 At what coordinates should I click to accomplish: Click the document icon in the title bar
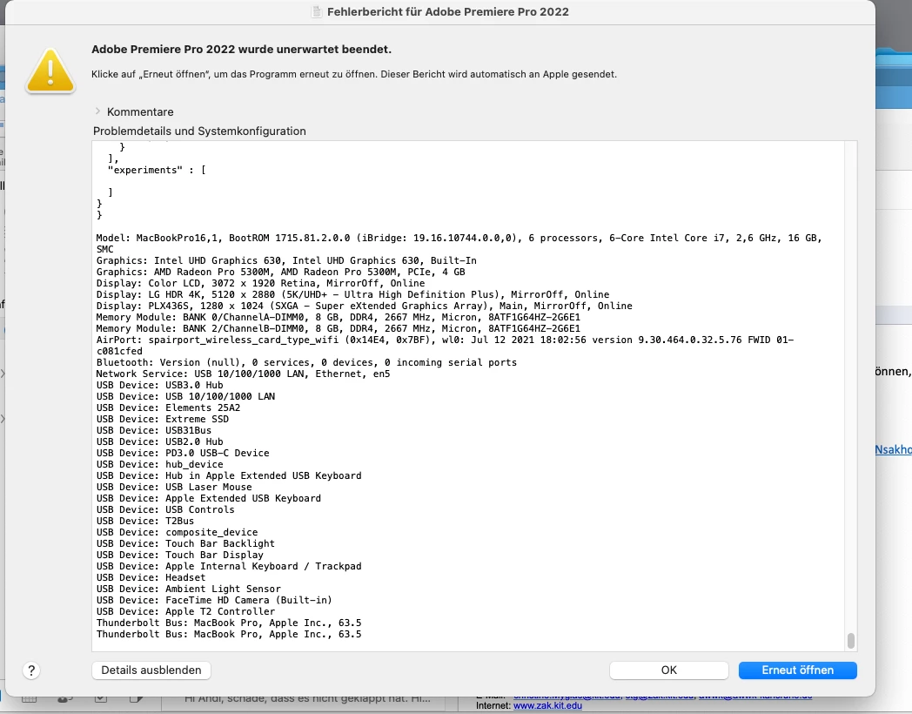(x=317, y=11)
